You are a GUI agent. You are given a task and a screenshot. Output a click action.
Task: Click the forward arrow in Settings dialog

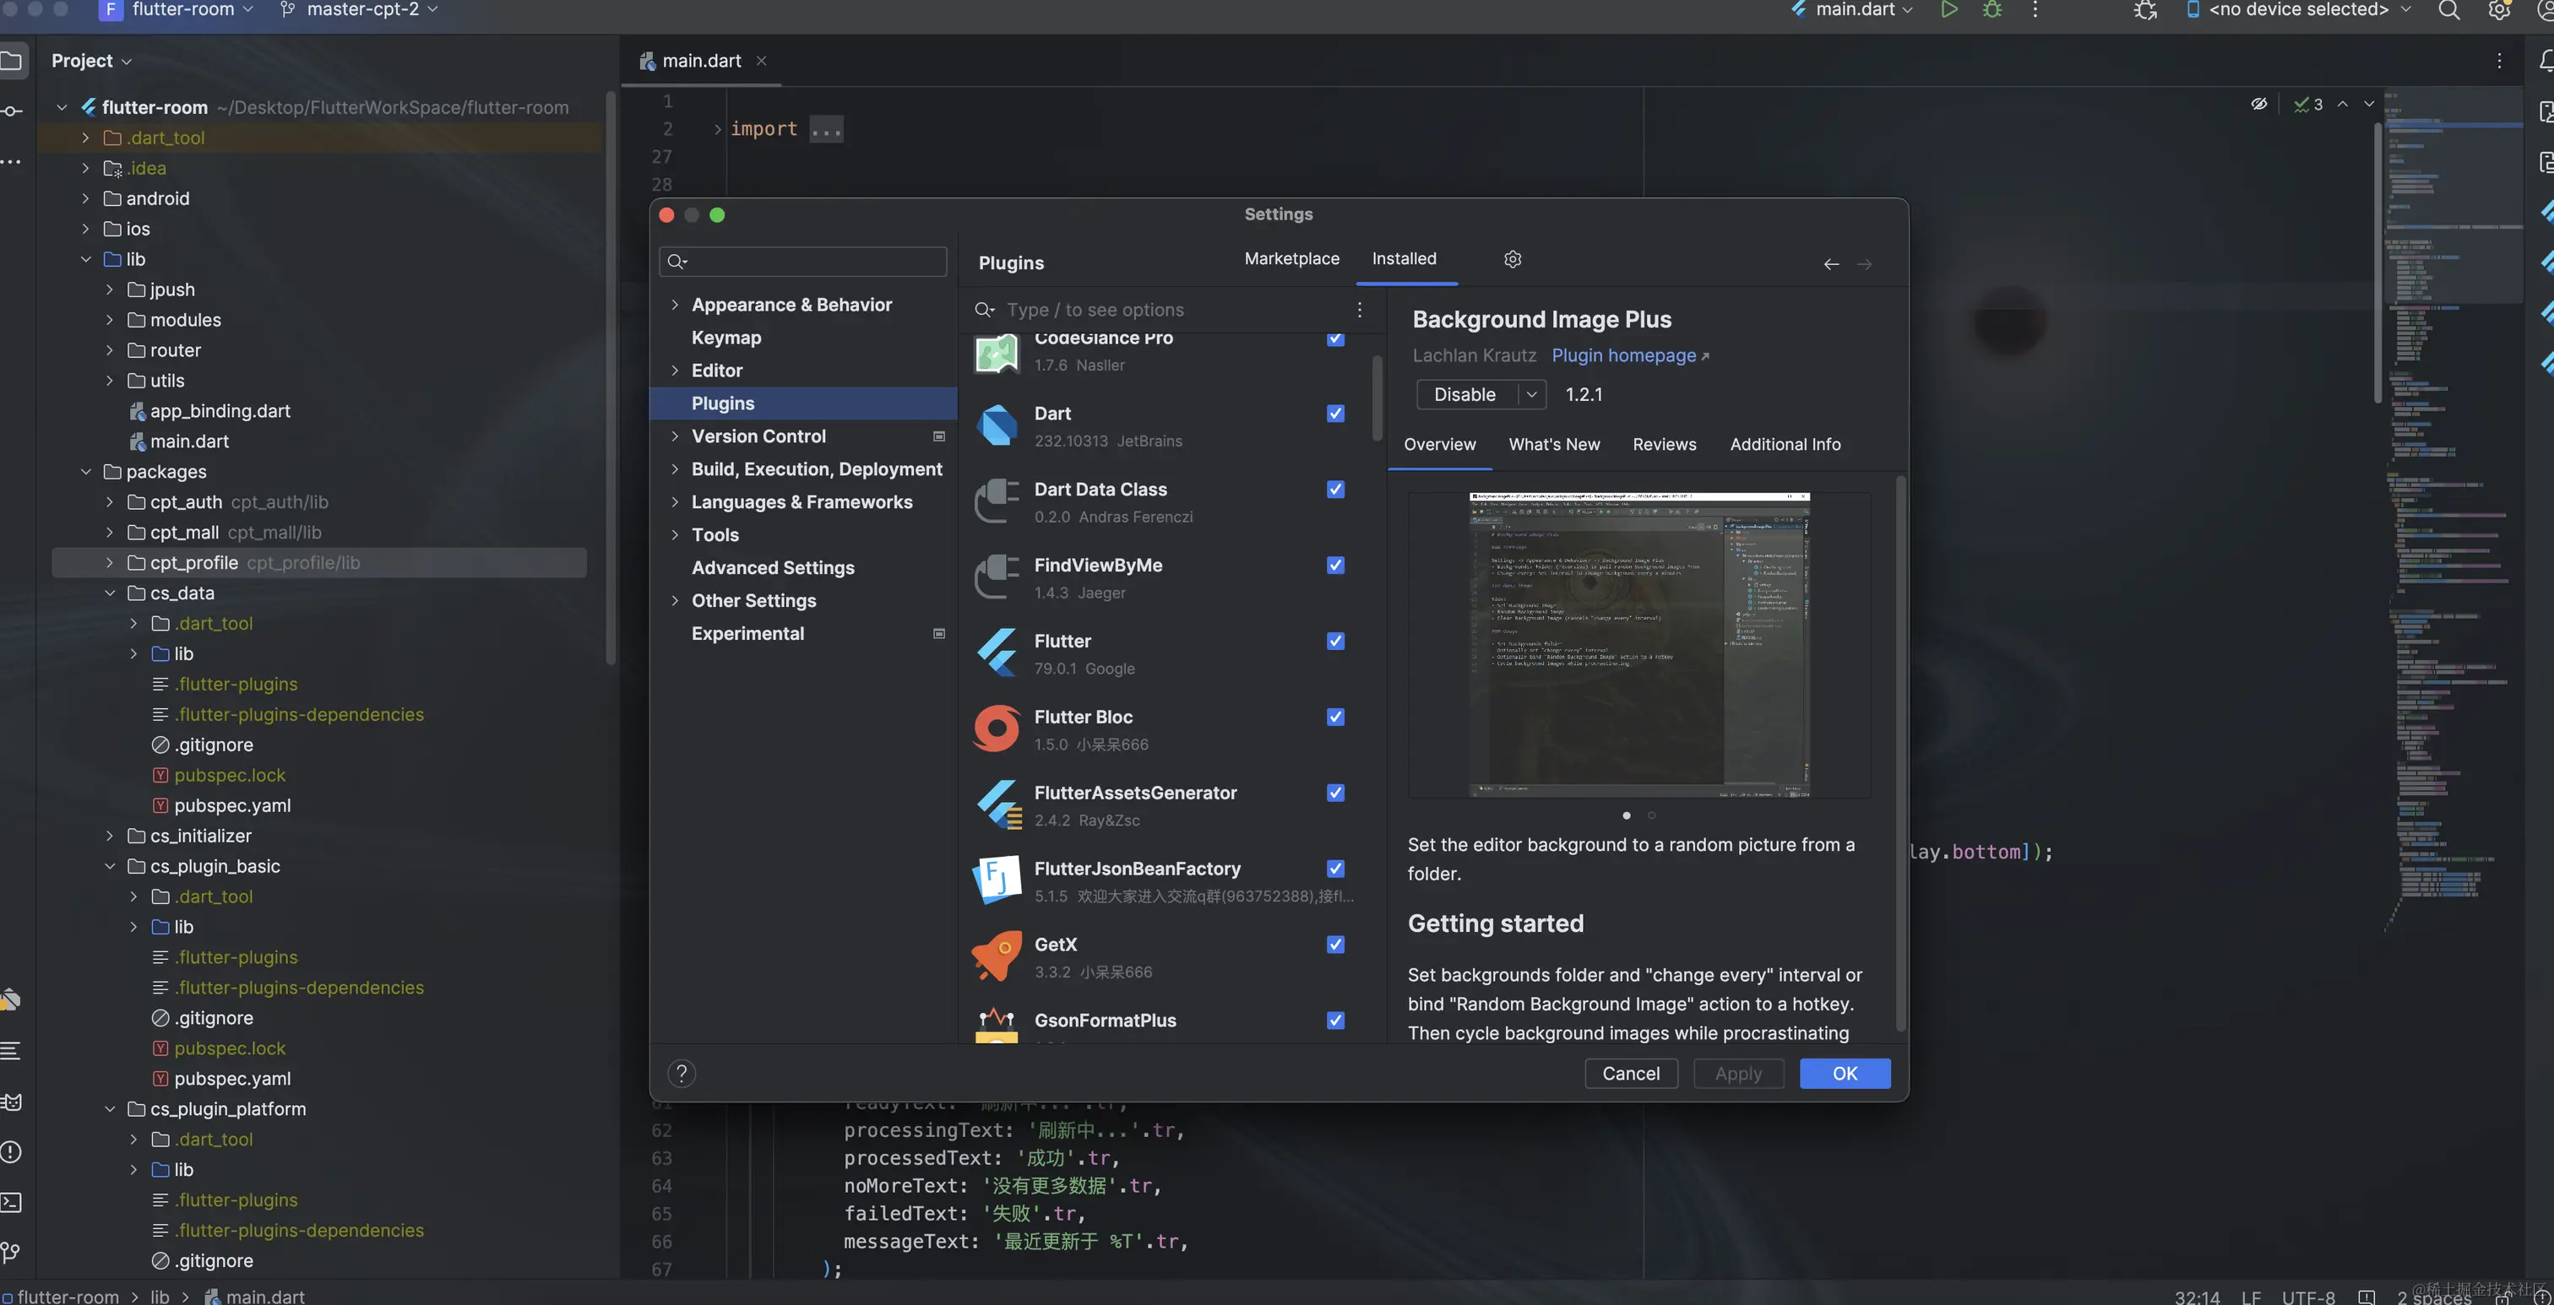(x=1864, y=264)
